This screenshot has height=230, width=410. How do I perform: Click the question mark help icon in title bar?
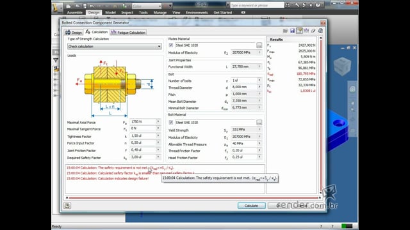tap(318, 5)
